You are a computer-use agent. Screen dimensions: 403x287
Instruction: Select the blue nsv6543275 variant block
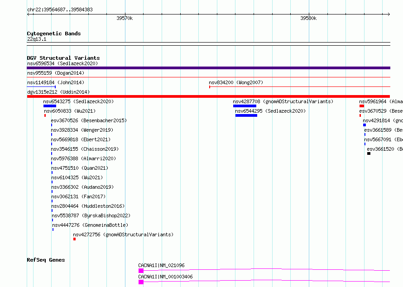[50, 106]
